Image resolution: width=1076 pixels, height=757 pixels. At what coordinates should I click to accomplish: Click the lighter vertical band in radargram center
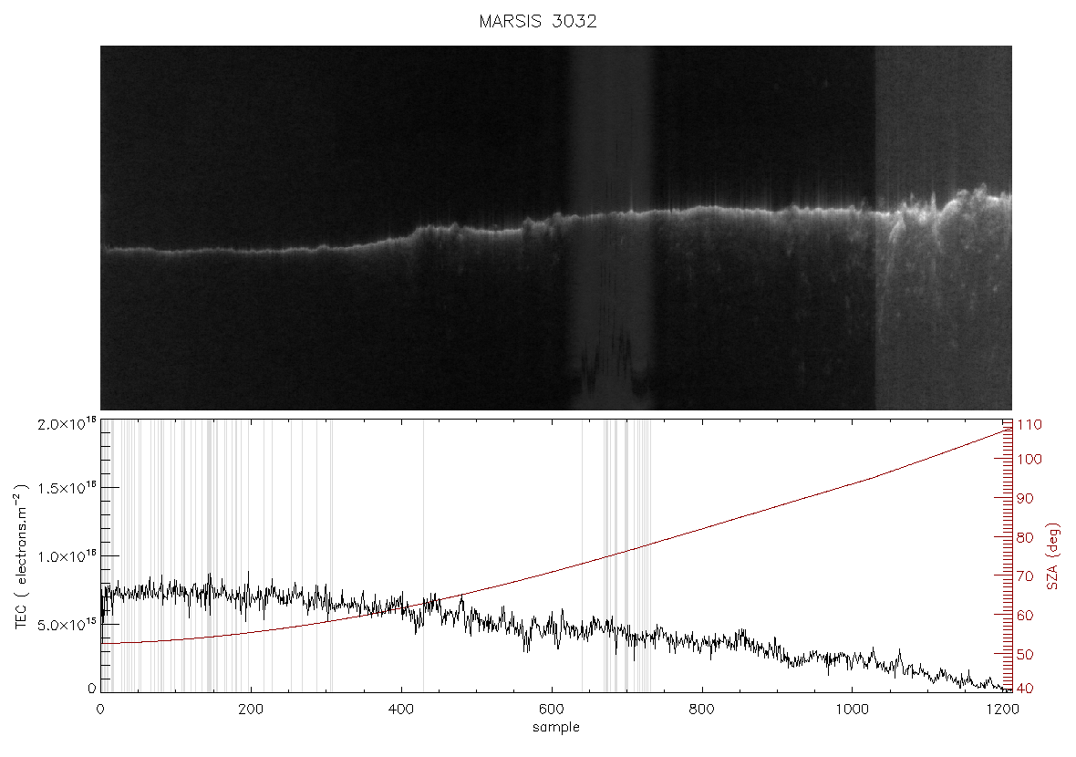click(610, 228)
